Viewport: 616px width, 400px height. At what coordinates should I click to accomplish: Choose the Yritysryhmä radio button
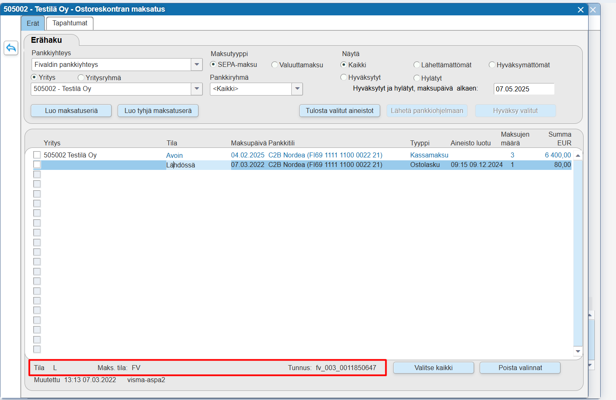(x=81, y=78)
